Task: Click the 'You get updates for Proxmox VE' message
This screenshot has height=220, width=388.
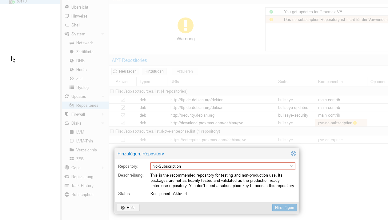Action: tap(313, 12)
